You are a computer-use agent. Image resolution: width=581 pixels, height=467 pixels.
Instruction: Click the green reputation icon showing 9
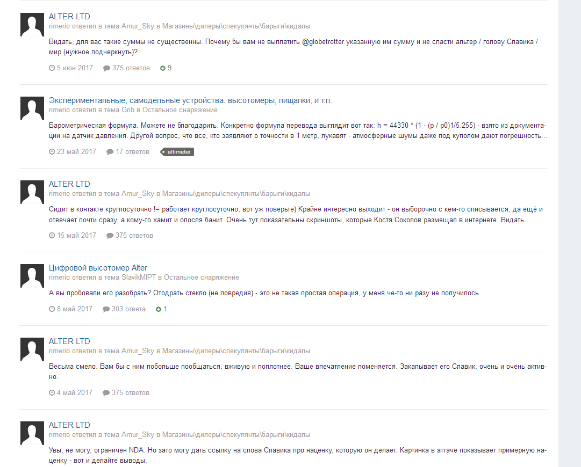[163, 68]
